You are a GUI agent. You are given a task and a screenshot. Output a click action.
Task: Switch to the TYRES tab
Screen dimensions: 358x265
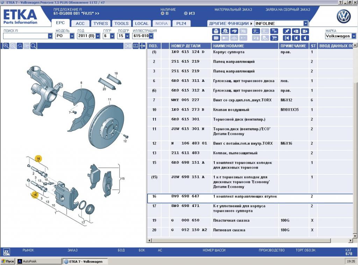click(100, 23)
